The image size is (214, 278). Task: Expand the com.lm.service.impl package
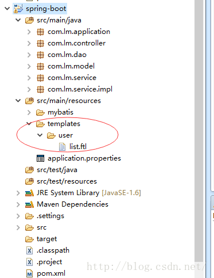(x=29, y=89)
